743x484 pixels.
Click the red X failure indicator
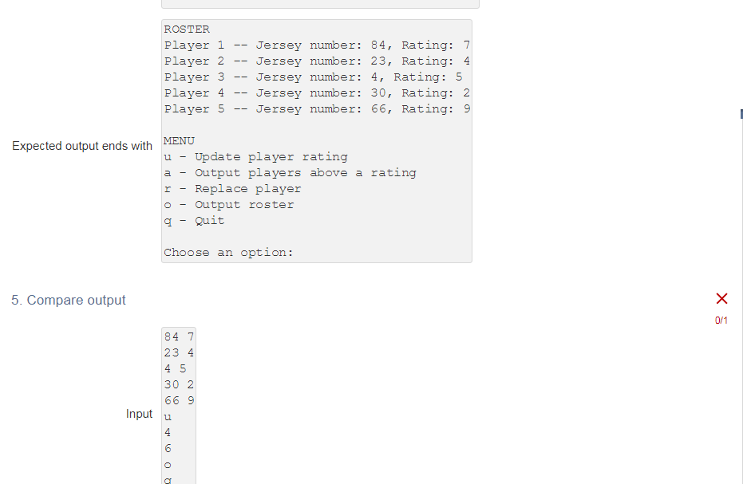(722, 298)
